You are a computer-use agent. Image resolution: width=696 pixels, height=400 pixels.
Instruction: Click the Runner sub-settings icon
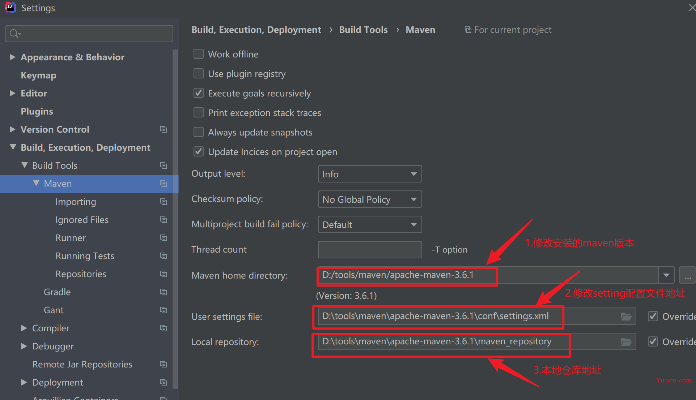tap(164, 238)
